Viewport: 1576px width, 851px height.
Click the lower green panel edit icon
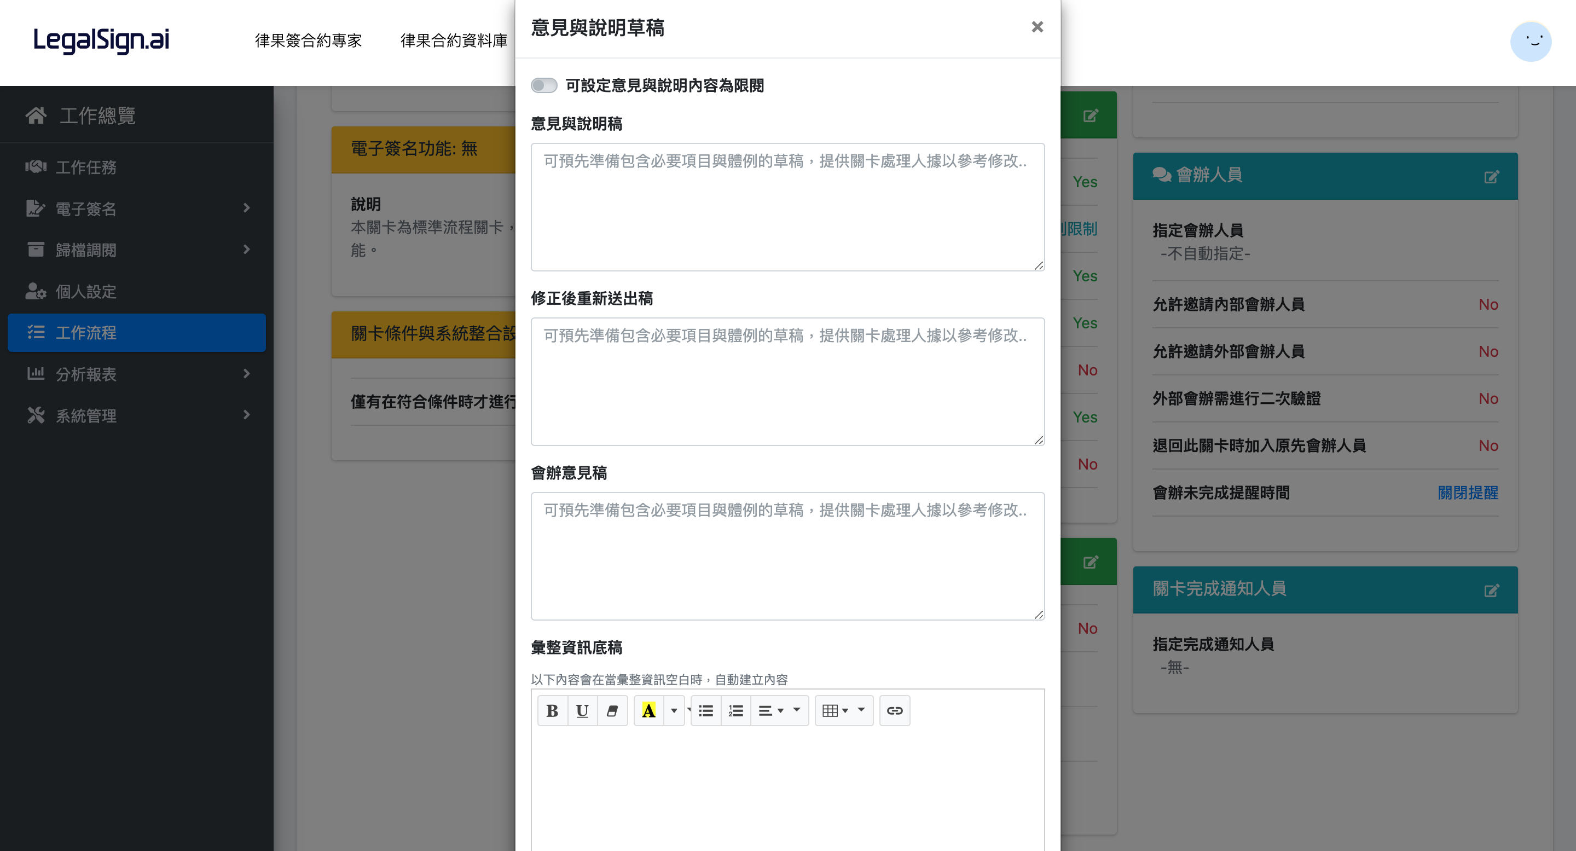[1091, 561]
